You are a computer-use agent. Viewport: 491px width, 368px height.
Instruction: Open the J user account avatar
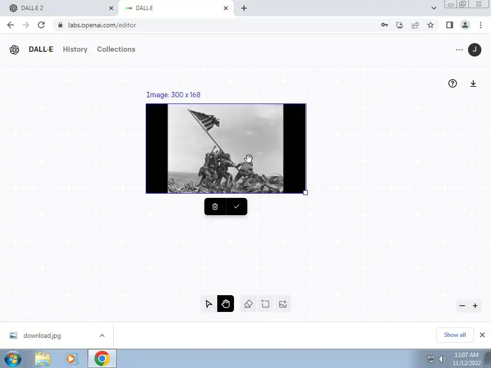(x=474, y=50)
